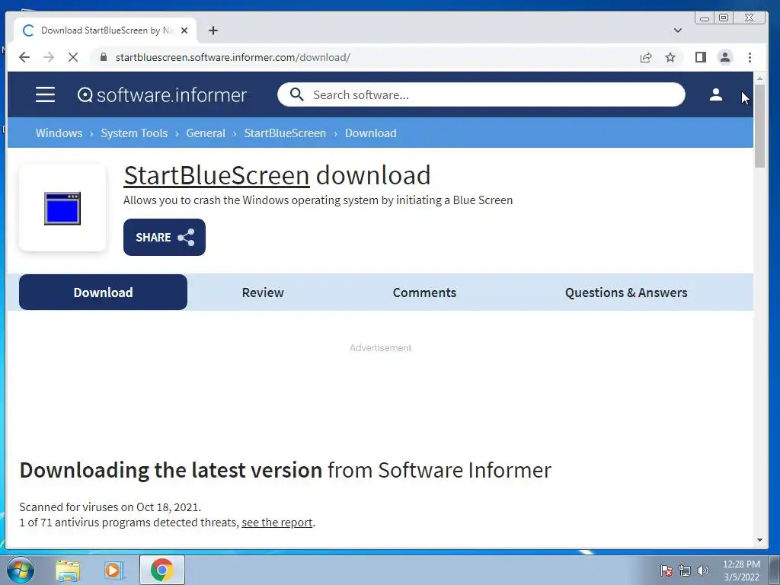Click the padlock site info icon
This screenshot has height=585, width=780.
104,57
